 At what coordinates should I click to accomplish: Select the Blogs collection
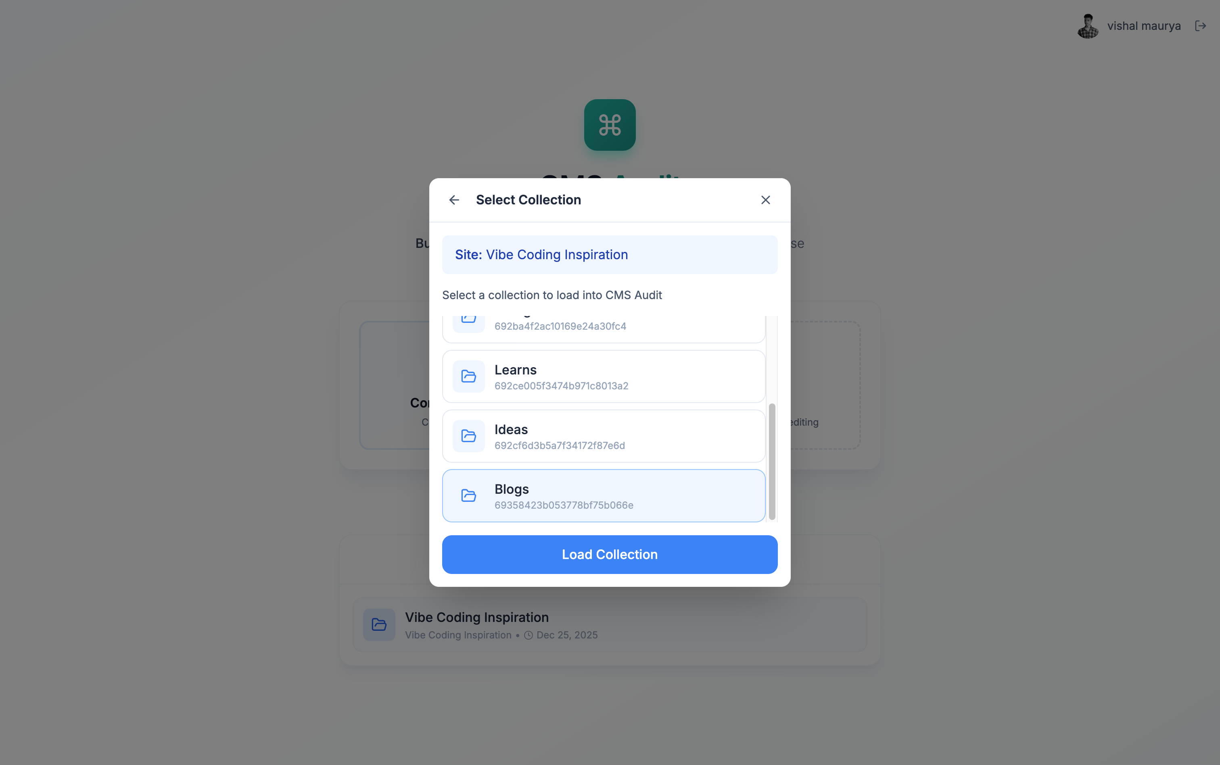pos(603,495)
